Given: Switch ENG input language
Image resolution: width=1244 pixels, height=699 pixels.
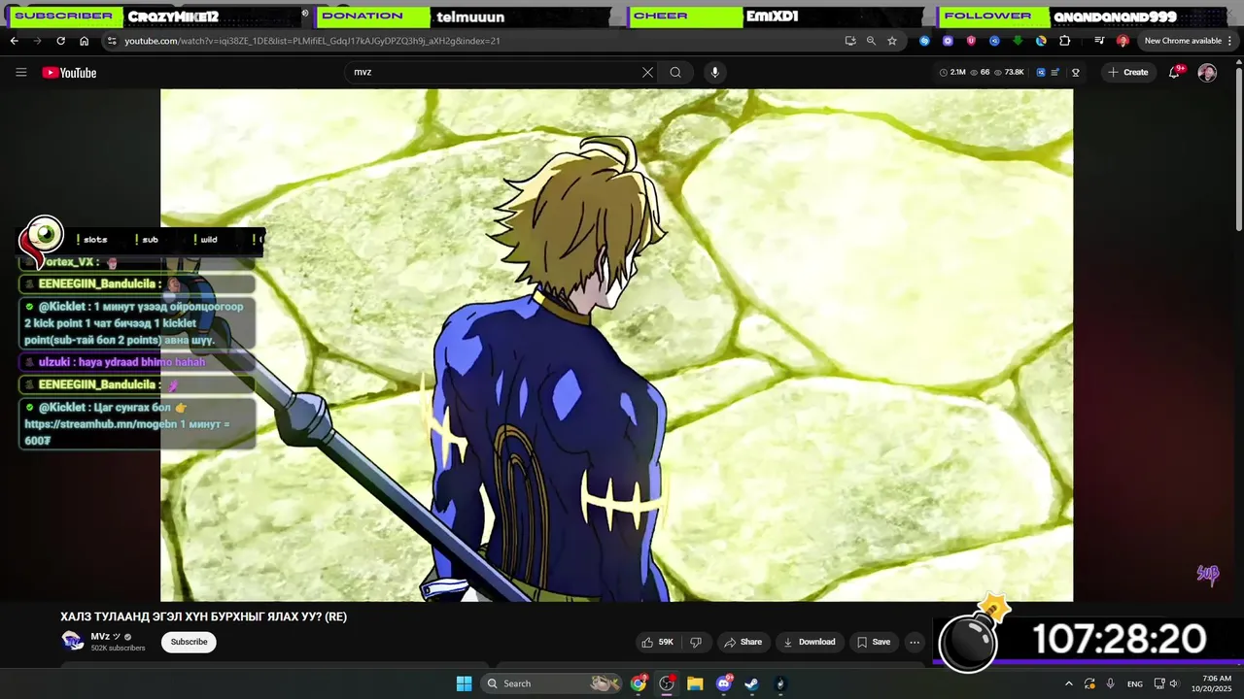Looking at the screenshot, I should 1134,683.
